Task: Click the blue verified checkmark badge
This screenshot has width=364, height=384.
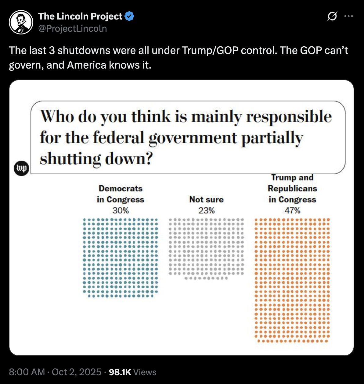Action: click(130, 16)
